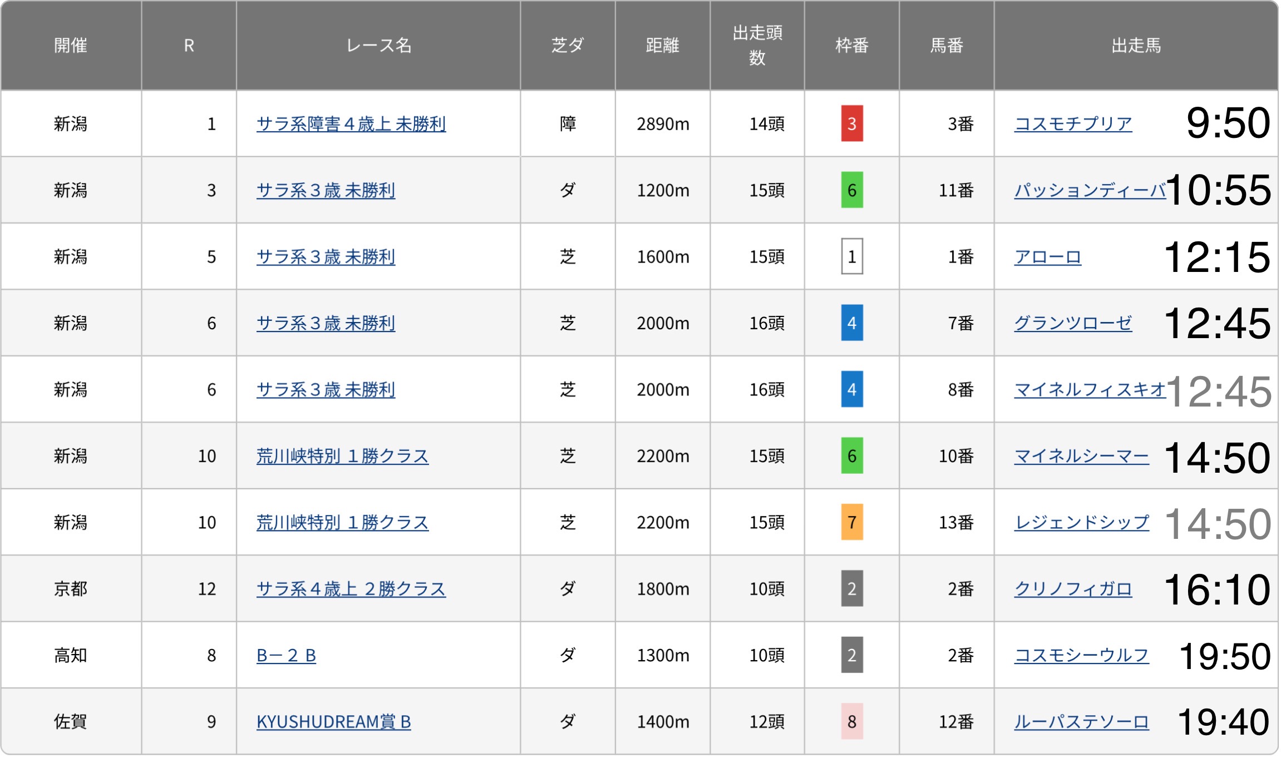The image size is (1281, 758).
Task: Click the レース名 column header
Action: click(378, 46)
